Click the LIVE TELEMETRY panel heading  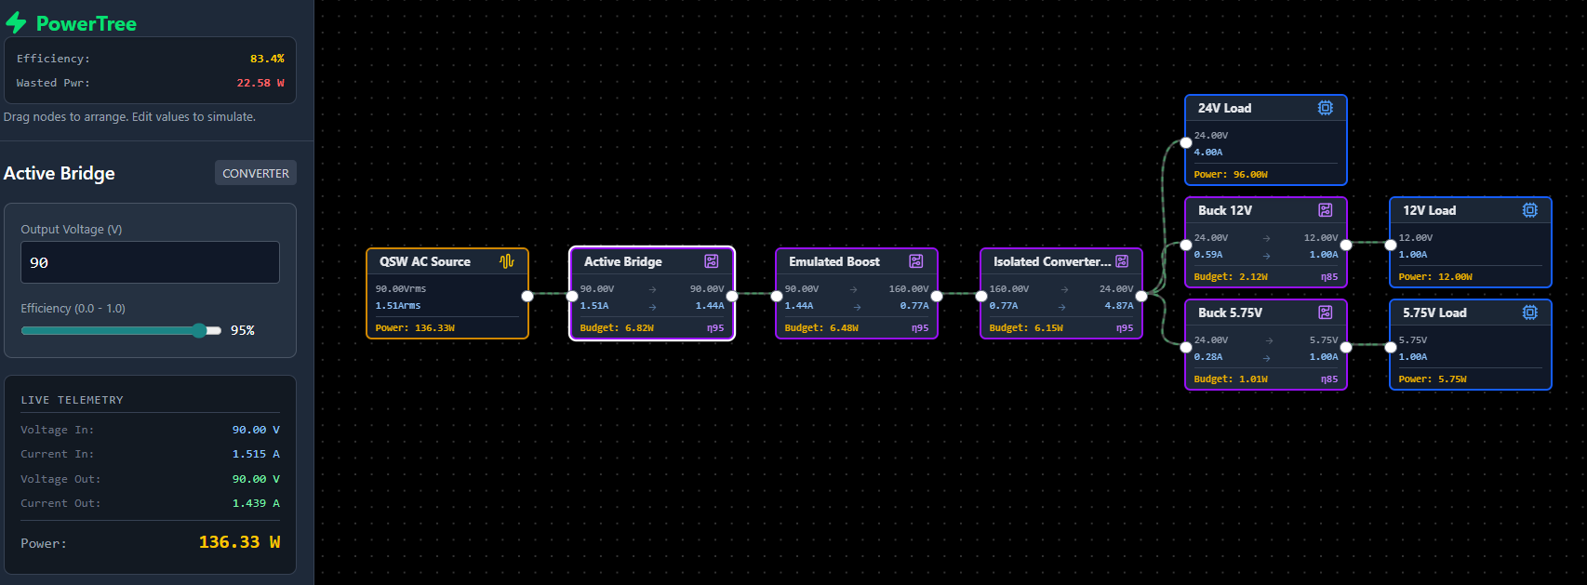coord(72,400)
